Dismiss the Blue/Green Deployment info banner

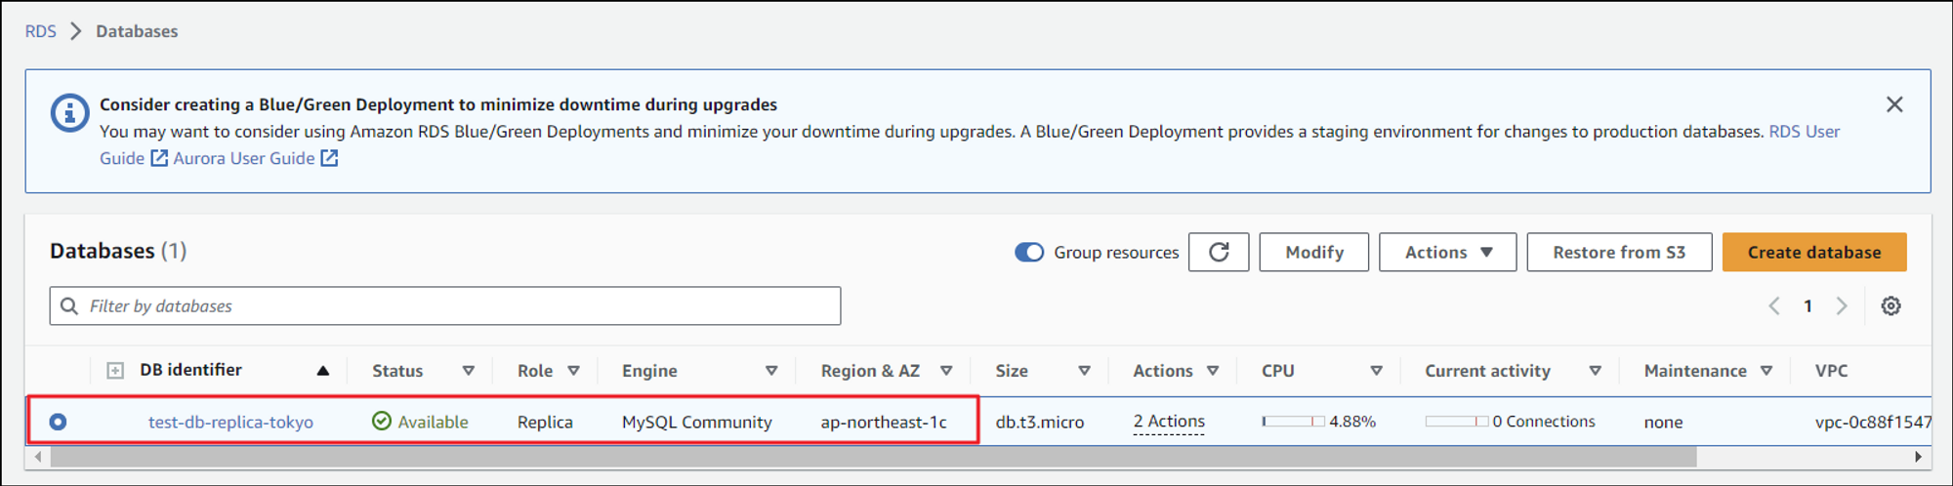pyautogui.click(x=1894, y=104)
